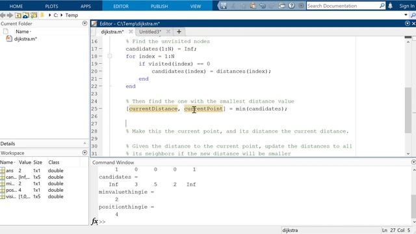Click the folder search magnifier icon
This screenshot has height=234, width=416.
413,16
